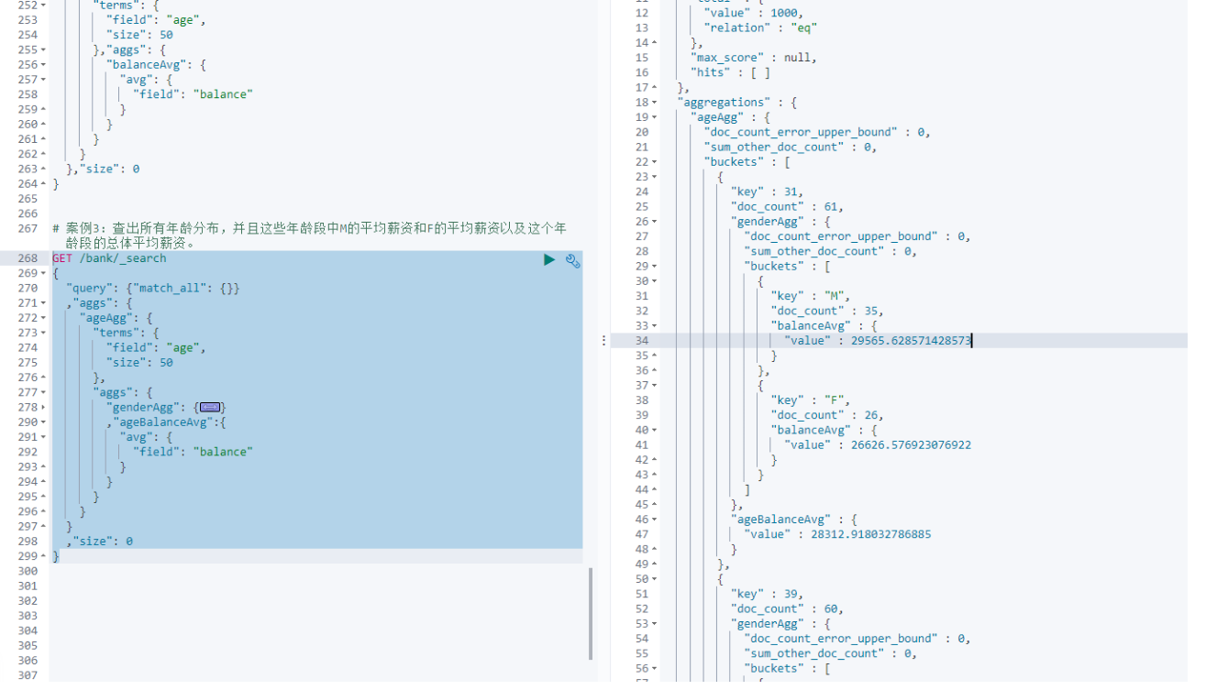Click line number 34 in response gutter
The height and width of the screenshot is (690, 1228).
click(642, 340)
